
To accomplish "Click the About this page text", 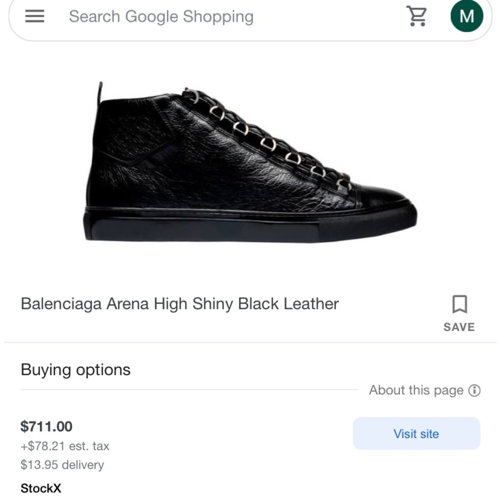I will point(415,390).
